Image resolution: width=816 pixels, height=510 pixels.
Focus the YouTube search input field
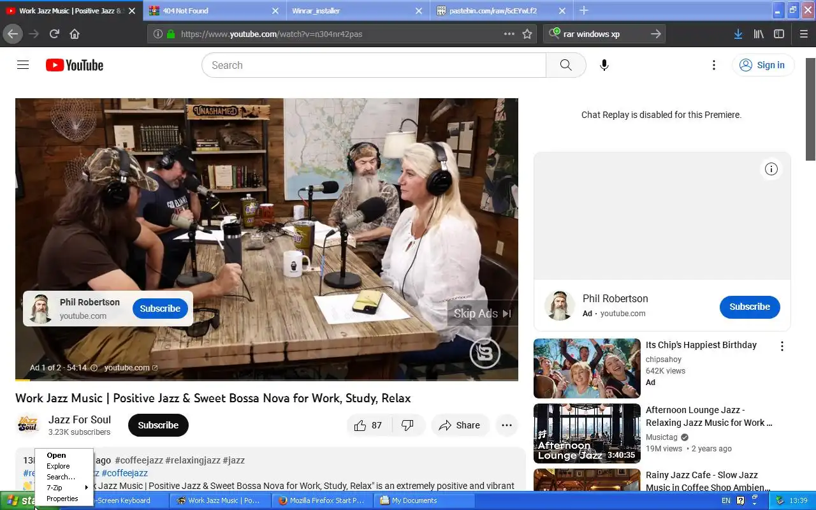pos(374,65)
